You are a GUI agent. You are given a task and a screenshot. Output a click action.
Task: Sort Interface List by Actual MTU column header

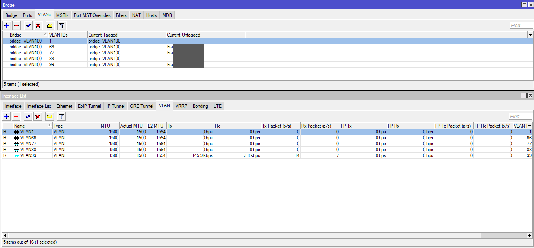pyautogui.click(x=133, y=126)
